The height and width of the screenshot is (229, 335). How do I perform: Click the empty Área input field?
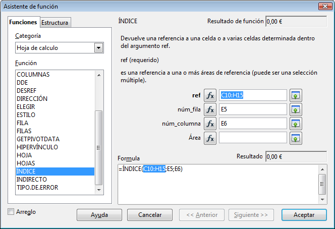point(253,138)
